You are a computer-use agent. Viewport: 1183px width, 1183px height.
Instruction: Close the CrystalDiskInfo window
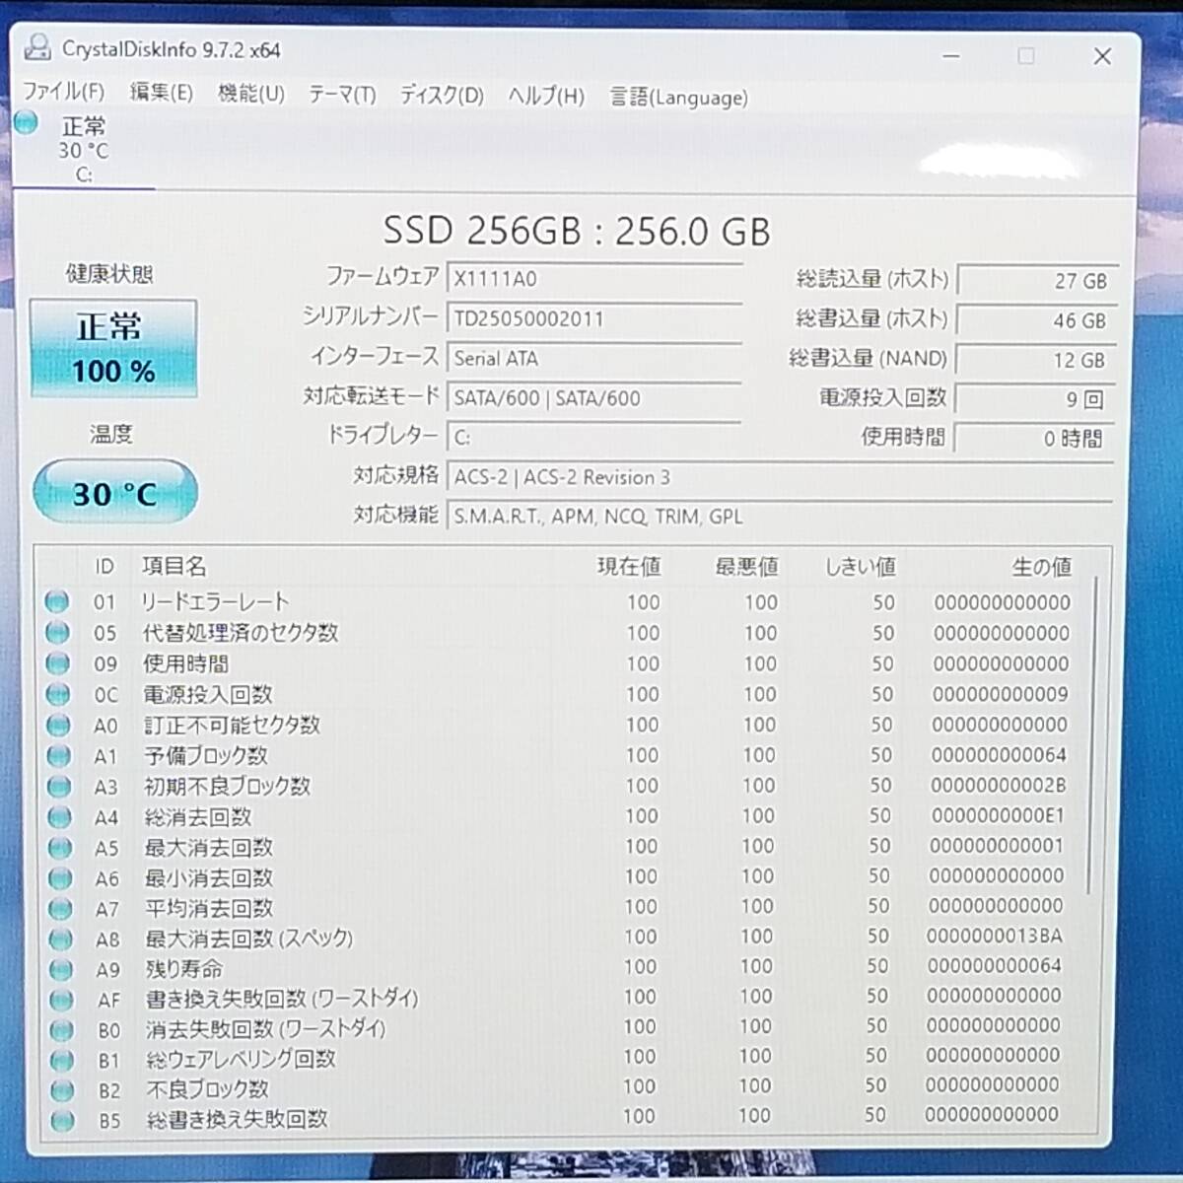1102,56
